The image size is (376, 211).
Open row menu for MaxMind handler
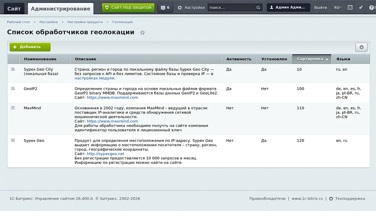pos(13,108)
